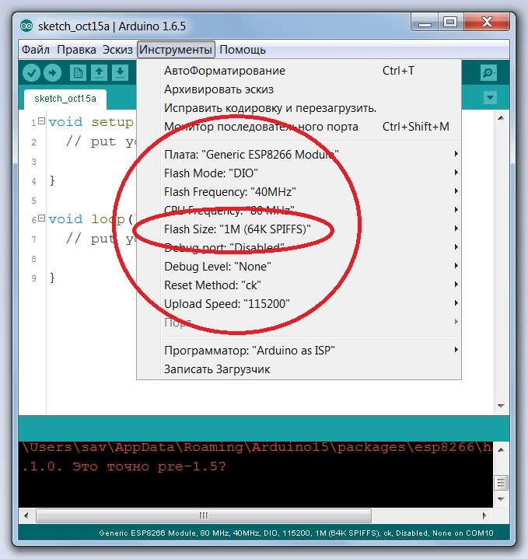Expand Flash Mode DIO submenu

tap(299, 173)
